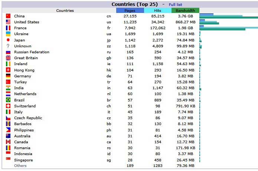Viewport: 258px width, 171px height.
Task: Click the Philippines flag icon
Action: tap(8, 130)
